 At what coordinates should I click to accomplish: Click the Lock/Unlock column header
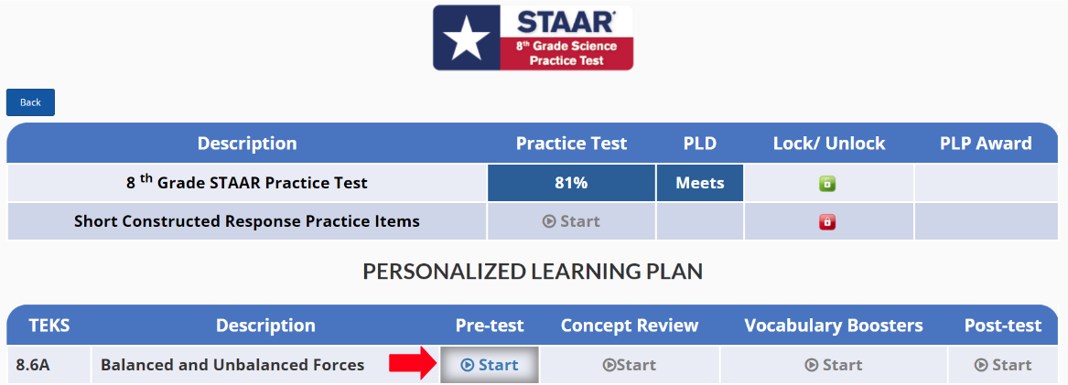pyautogui.click(x=829, y=144)
